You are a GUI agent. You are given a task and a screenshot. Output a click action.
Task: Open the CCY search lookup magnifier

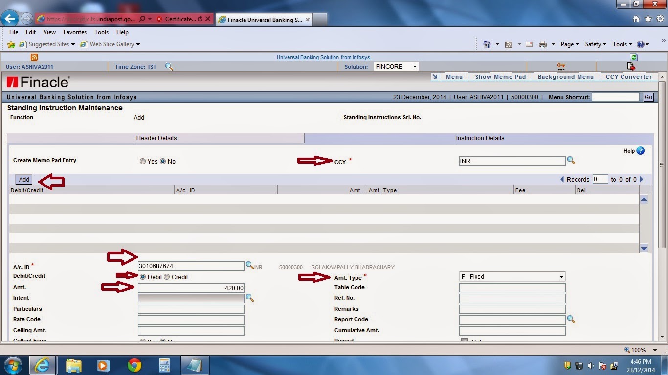(x=571, y=160)
